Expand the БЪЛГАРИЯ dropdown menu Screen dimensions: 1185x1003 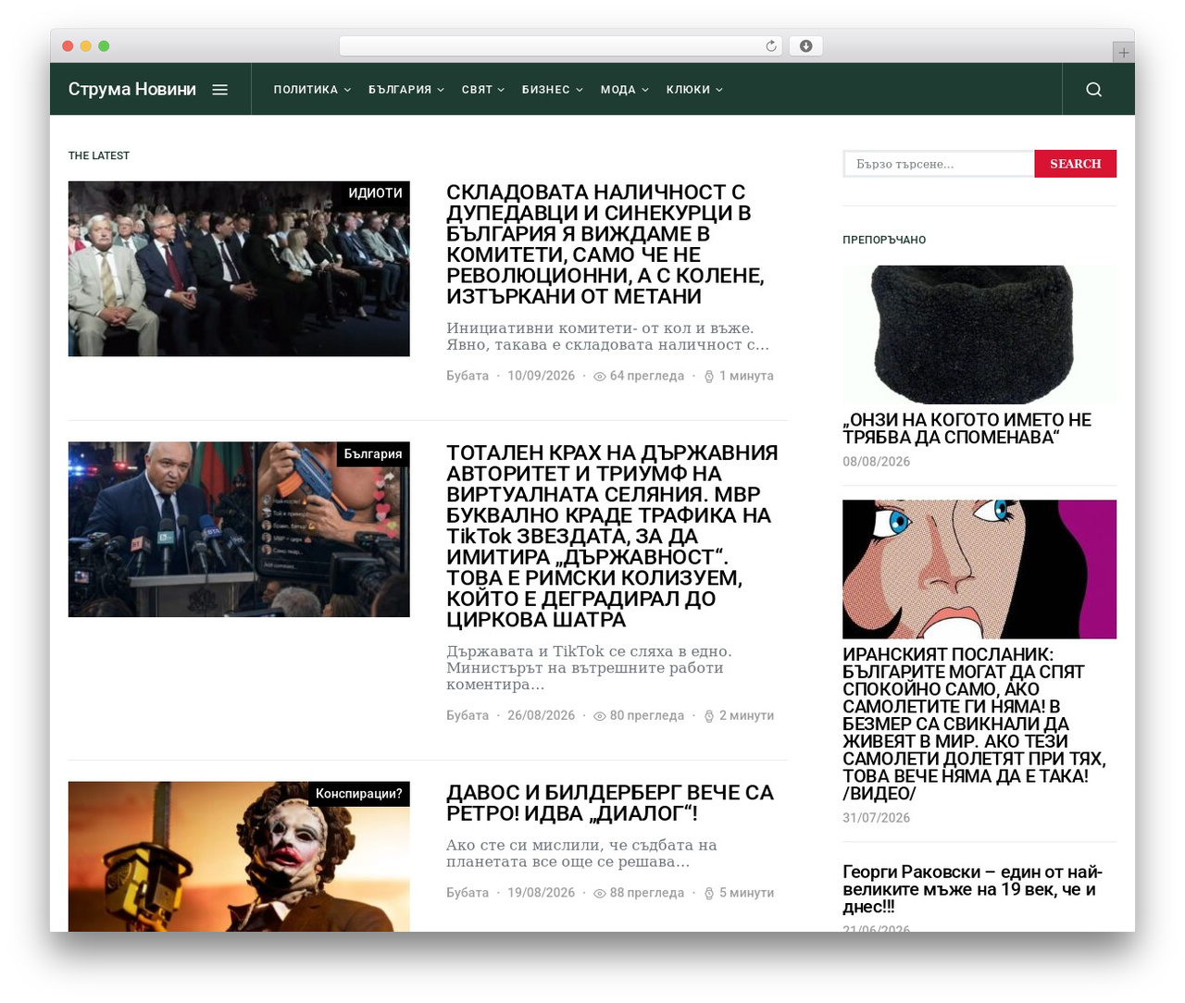coord(406,90)
